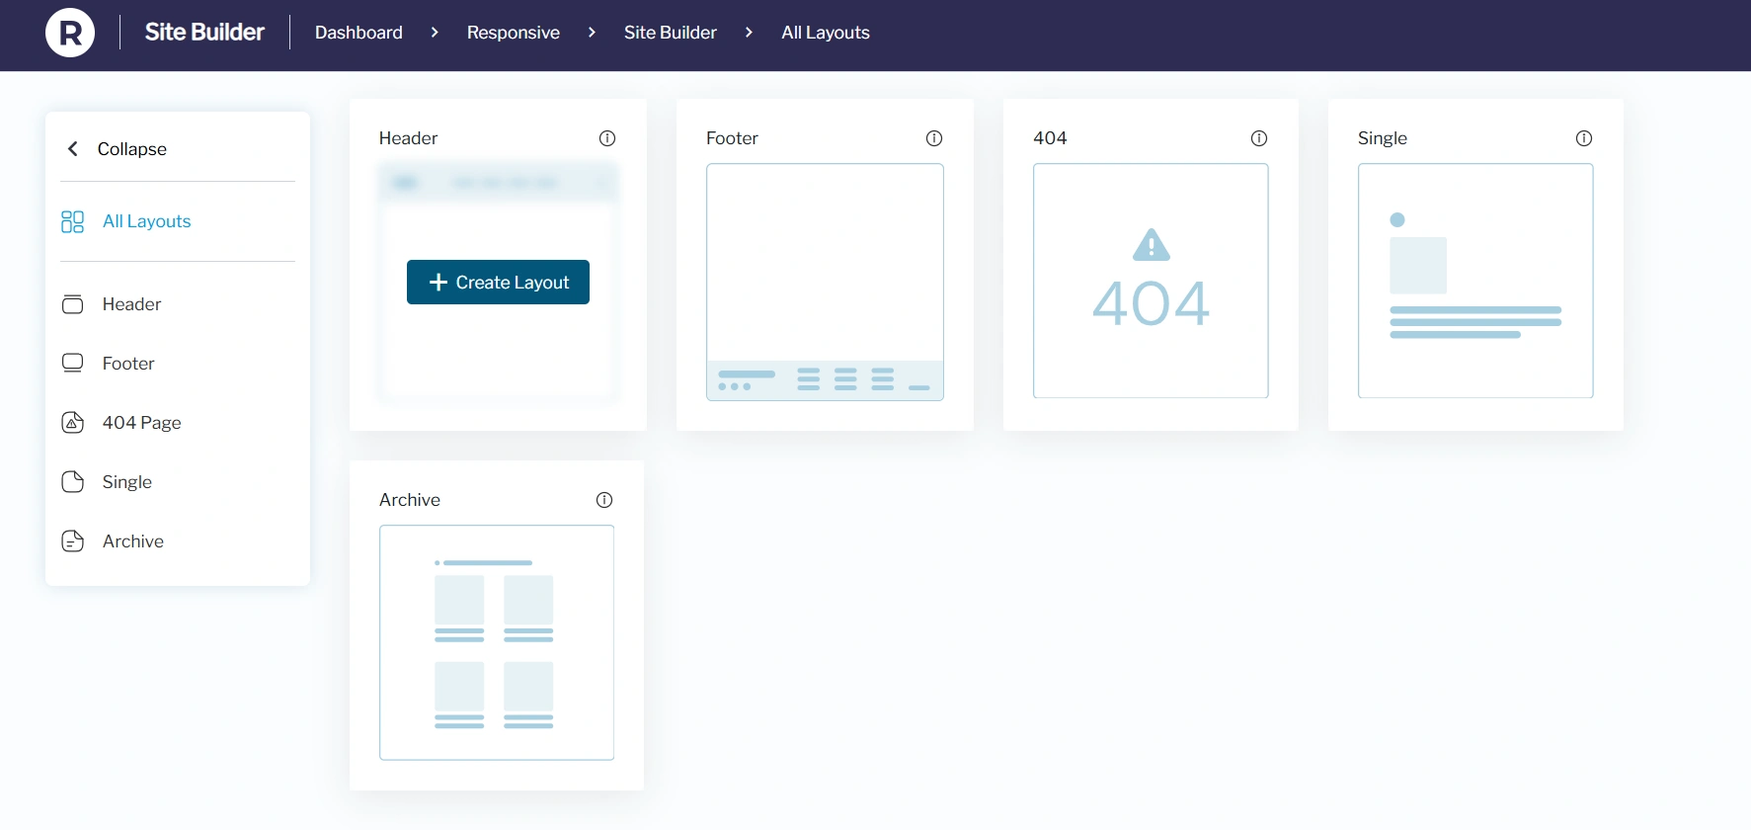Click the Archive card title text
The height and width of the screenshot is (830, 1751).
pos(410,500)
